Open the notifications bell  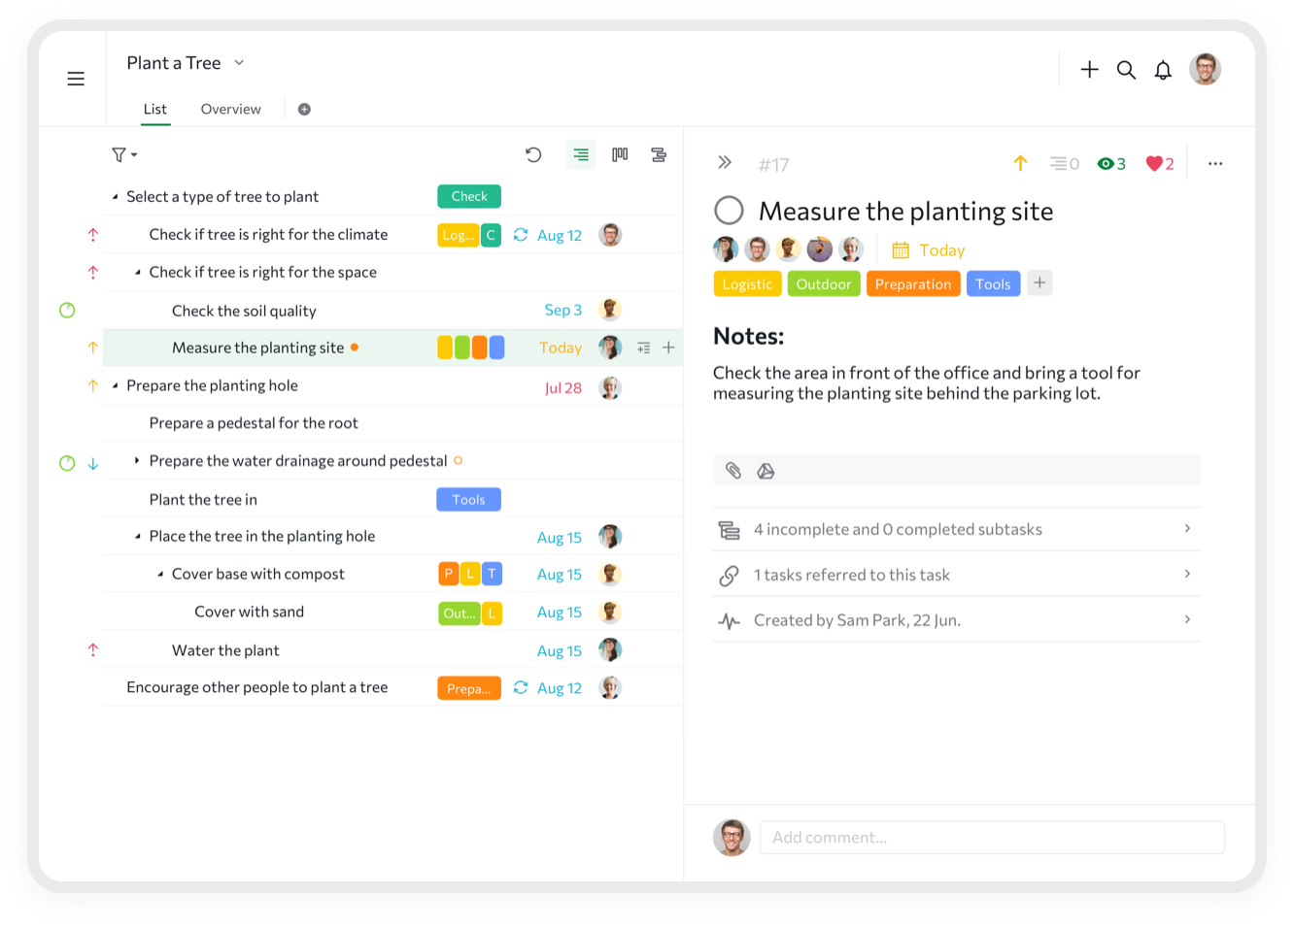coord(1163,70)
